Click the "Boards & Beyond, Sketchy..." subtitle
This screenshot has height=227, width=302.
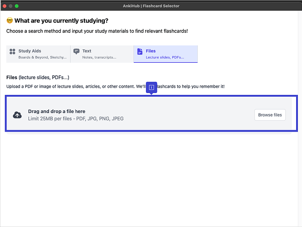click(43, 58)
